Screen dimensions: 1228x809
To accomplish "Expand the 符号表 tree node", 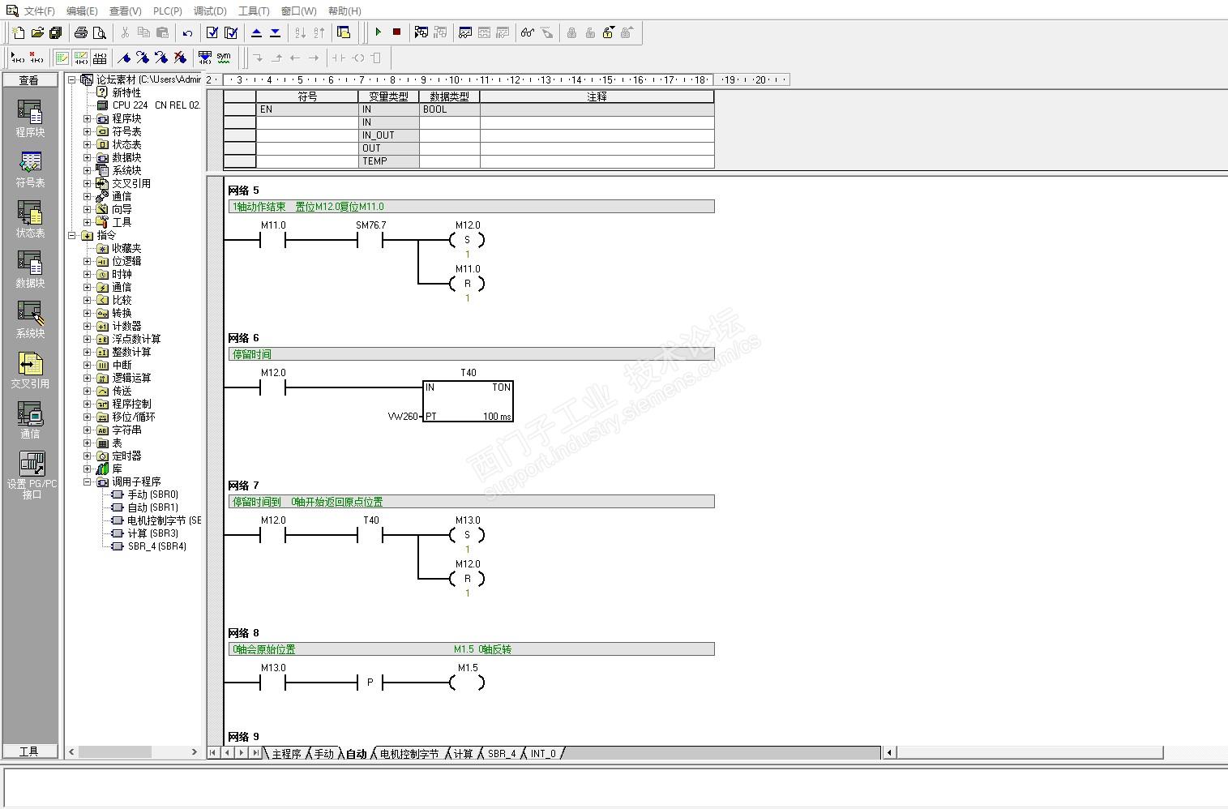I will pyautogui.click(x=88, y=131).
